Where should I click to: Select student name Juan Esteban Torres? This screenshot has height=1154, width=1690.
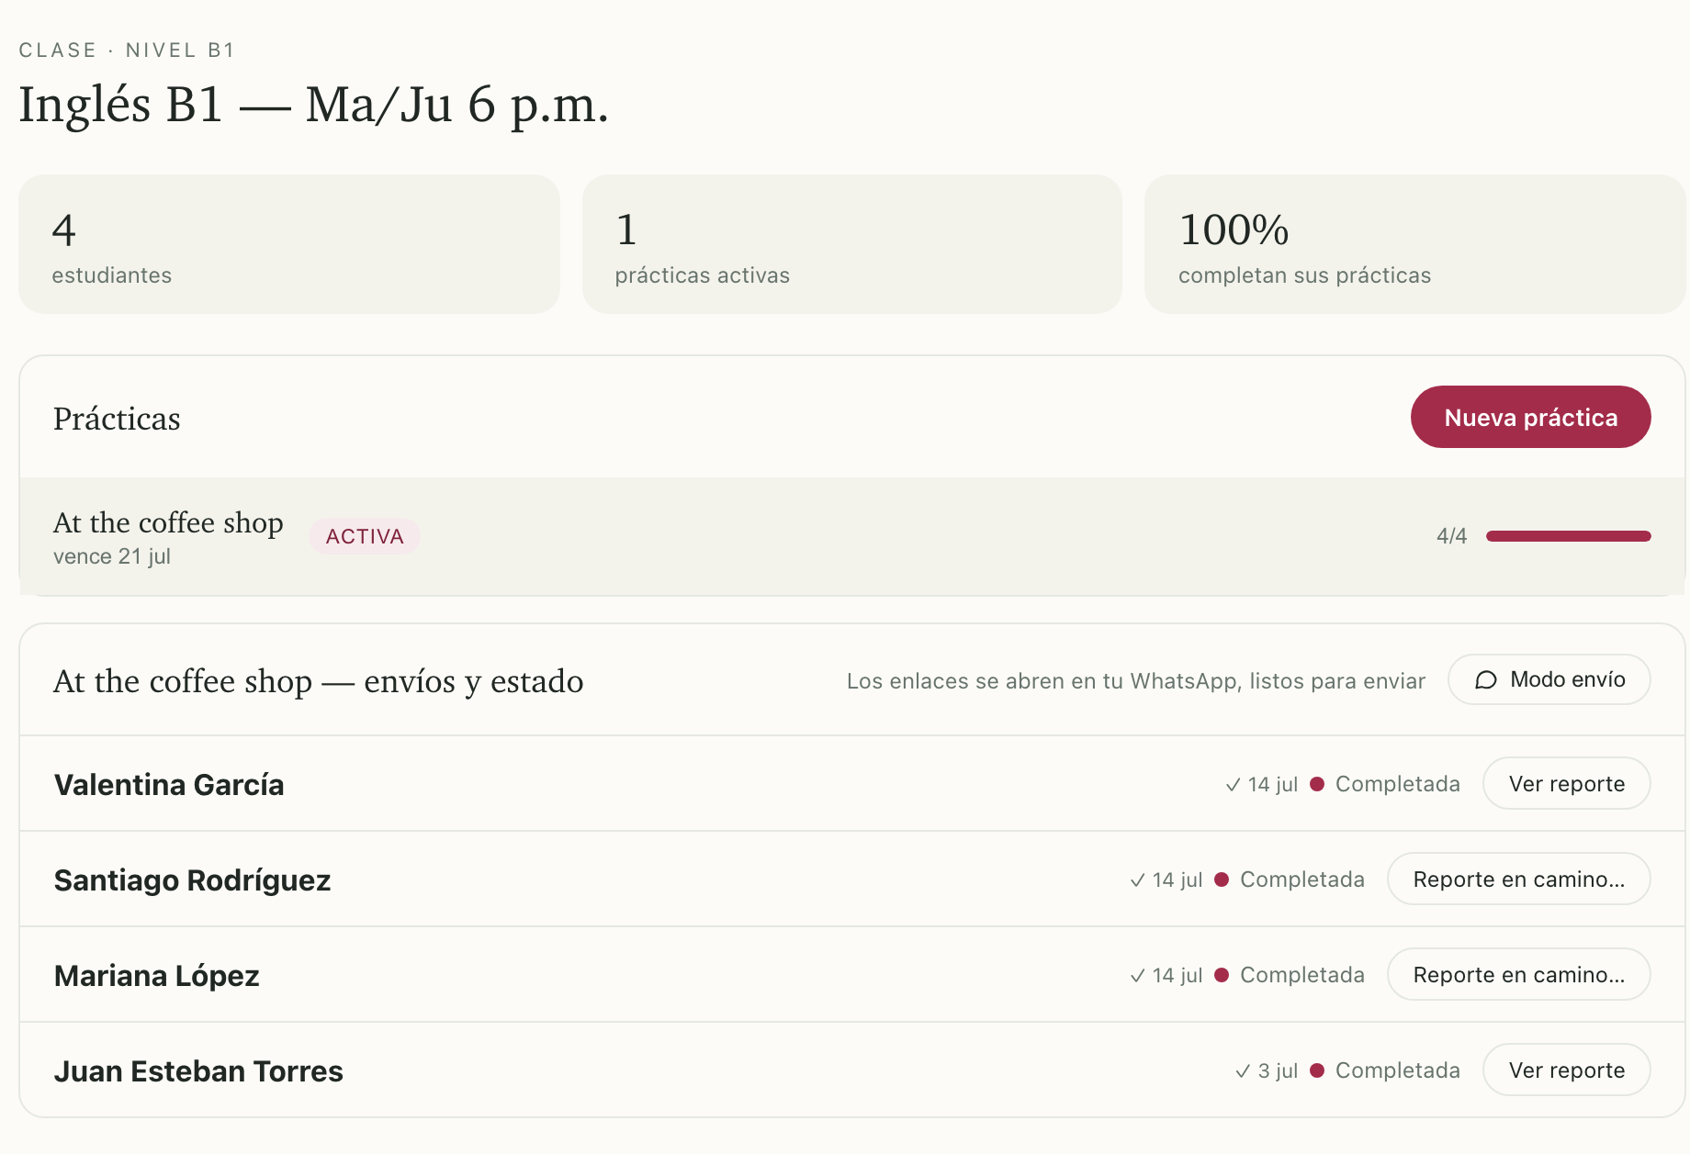(x=198, y=1071)
